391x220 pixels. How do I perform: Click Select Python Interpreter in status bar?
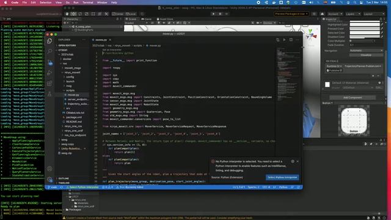(82, 187)
